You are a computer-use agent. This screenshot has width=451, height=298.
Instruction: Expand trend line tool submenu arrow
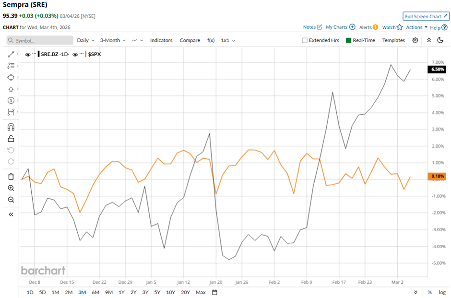coord(18,54)
